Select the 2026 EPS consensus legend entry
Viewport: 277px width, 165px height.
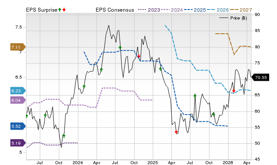[x=218, y=10]
